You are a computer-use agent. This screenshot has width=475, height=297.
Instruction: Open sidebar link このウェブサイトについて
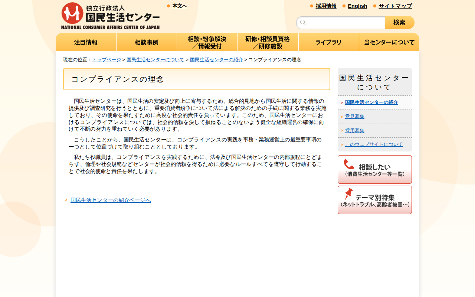374,144
